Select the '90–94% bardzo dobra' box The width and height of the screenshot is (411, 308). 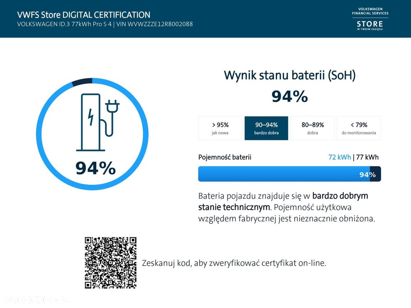tap(266, 128)
